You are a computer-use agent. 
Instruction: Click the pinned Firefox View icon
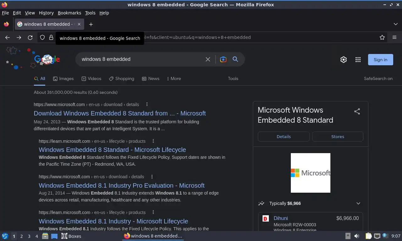tap(6, 24)
